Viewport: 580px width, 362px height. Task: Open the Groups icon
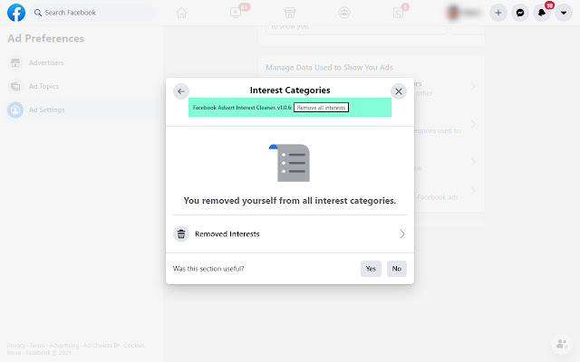pyautogui.click(x=344, y=13)
